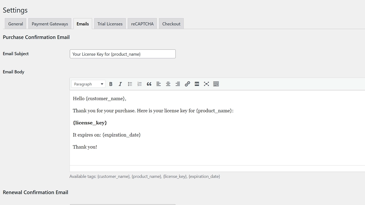This screenshot has width=365, height=205.
Task: Insert Read More tag
Action: point(197,84)
